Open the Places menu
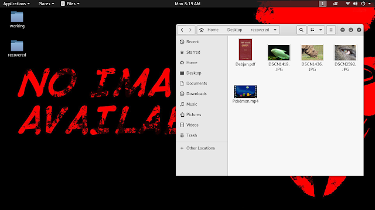Image resolution: width=375 pixels, height=210 pixels. [x=46, y=3]
